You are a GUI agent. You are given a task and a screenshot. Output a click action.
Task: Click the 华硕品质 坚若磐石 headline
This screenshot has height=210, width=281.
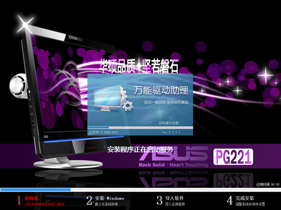tap(139, 66)
